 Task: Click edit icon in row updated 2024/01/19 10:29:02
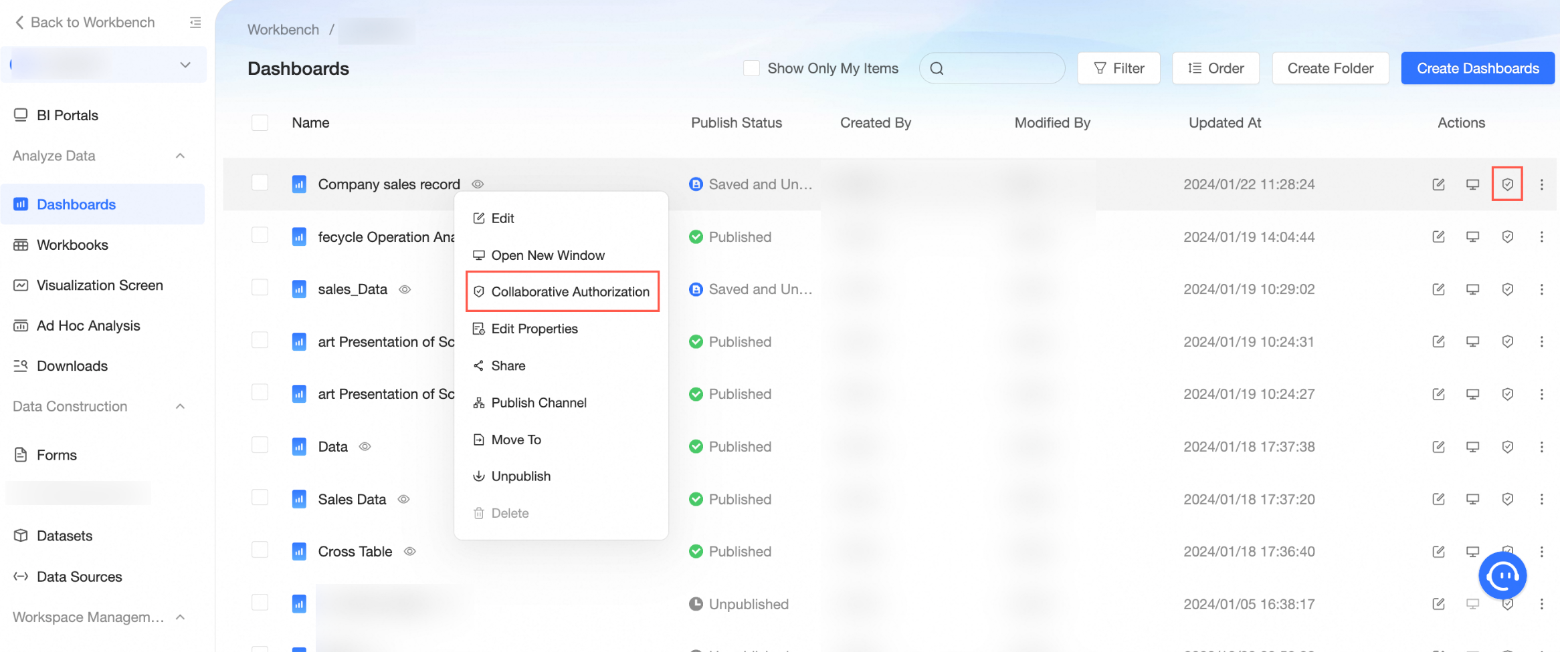click(x=1438, y=289)
